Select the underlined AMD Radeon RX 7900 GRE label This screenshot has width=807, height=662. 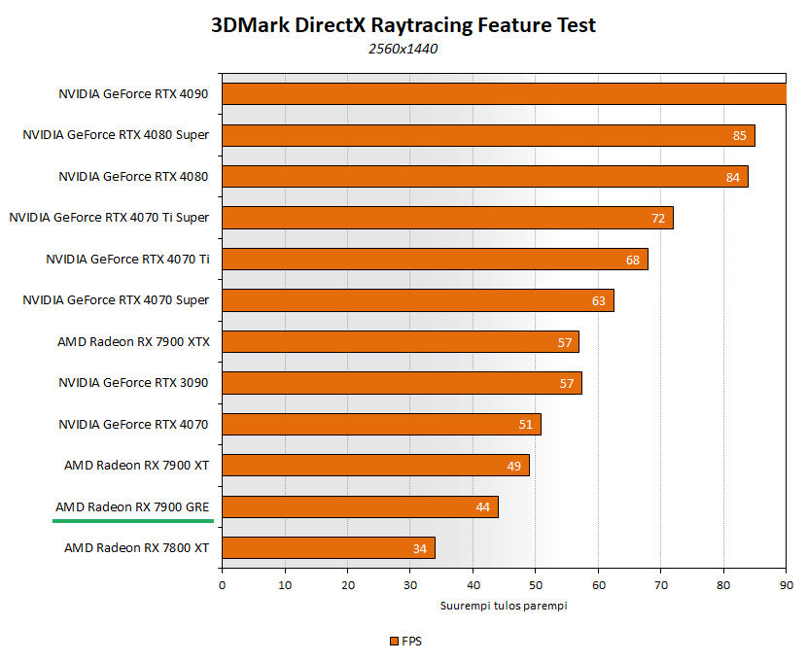pos(132,507)
